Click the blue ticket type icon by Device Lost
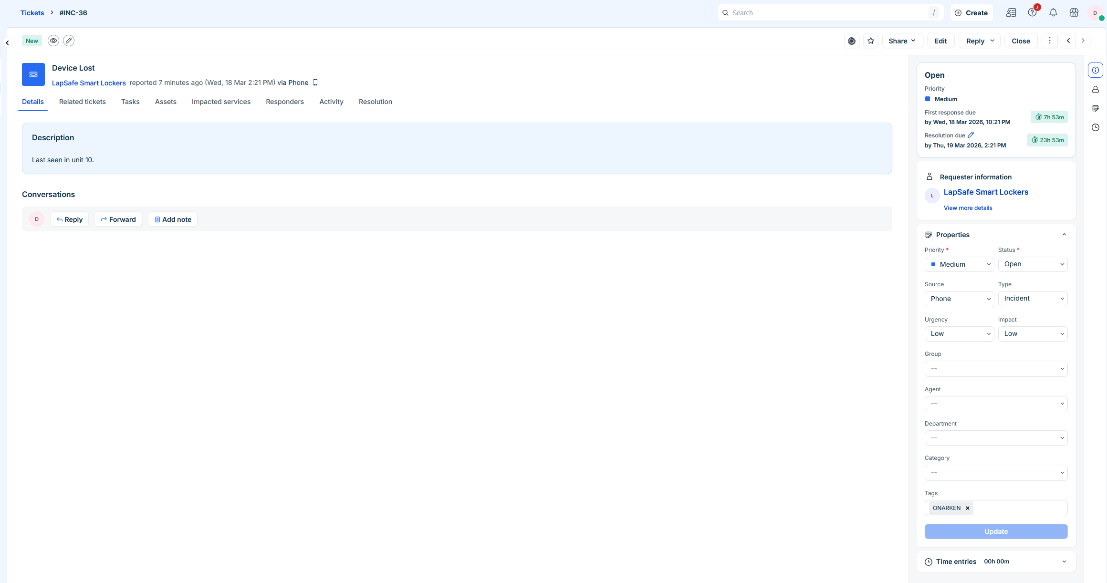1107x583 pixels. [x=33, y=74]
